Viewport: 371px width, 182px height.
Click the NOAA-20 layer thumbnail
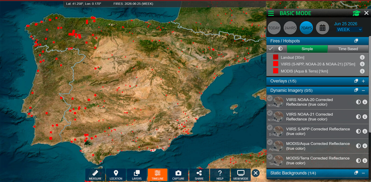tap(278, 102)
